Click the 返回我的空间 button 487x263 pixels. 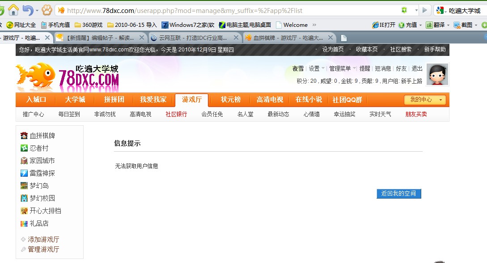pyautogui.click(x=398, y=193)
